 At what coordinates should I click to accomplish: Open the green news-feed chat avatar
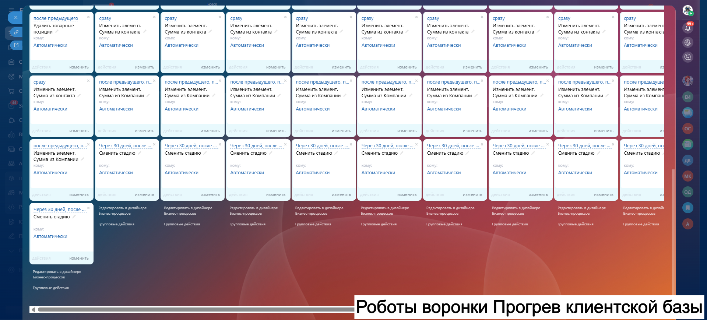tap(687, 144)
